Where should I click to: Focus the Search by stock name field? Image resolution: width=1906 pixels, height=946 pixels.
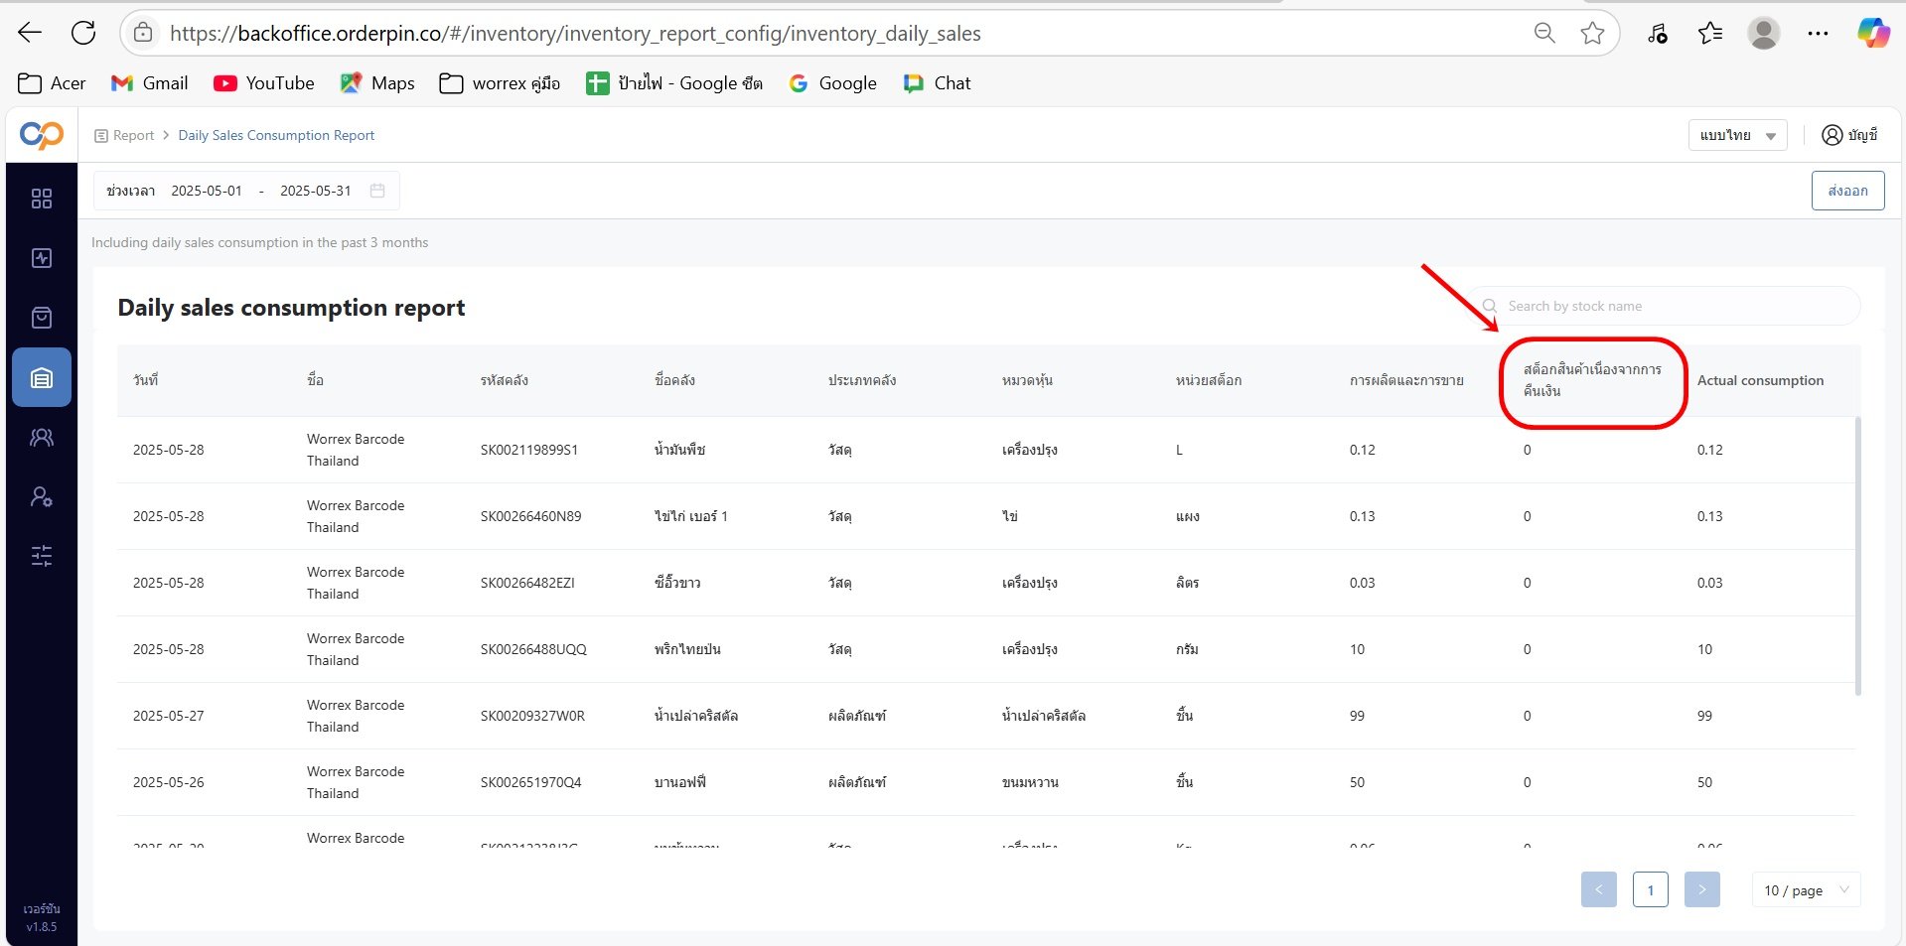(1665, 306)
